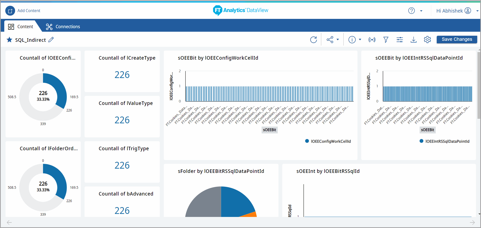Click the refresh dashboard icon
The image size is (481, 228).
pos(313,40)
